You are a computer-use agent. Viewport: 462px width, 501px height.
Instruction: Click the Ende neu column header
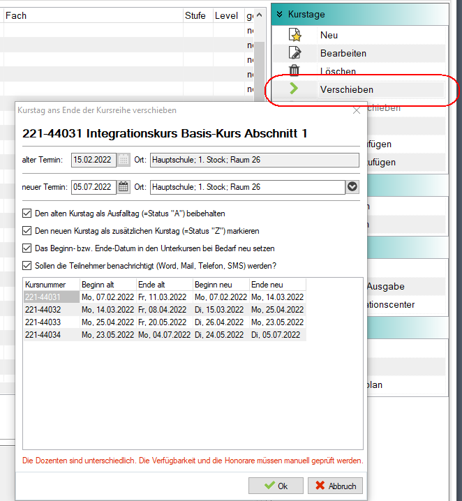pyautogui.click(x=278, y=285)
